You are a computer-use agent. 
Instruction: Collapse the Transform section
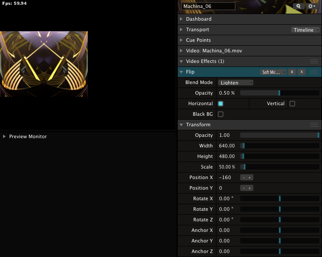click(x=181, y=125)
